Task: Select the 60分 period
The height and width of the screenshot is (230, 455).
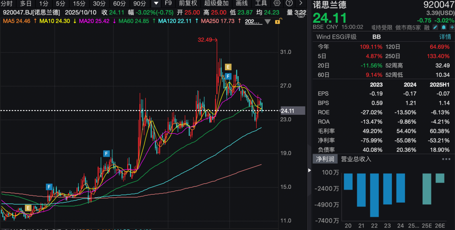Action: tap(119, 3)
